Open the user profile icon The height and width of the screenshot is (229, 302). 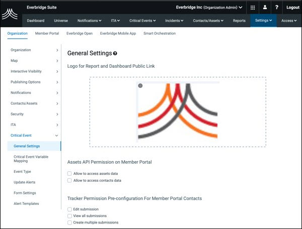[265, 8]
